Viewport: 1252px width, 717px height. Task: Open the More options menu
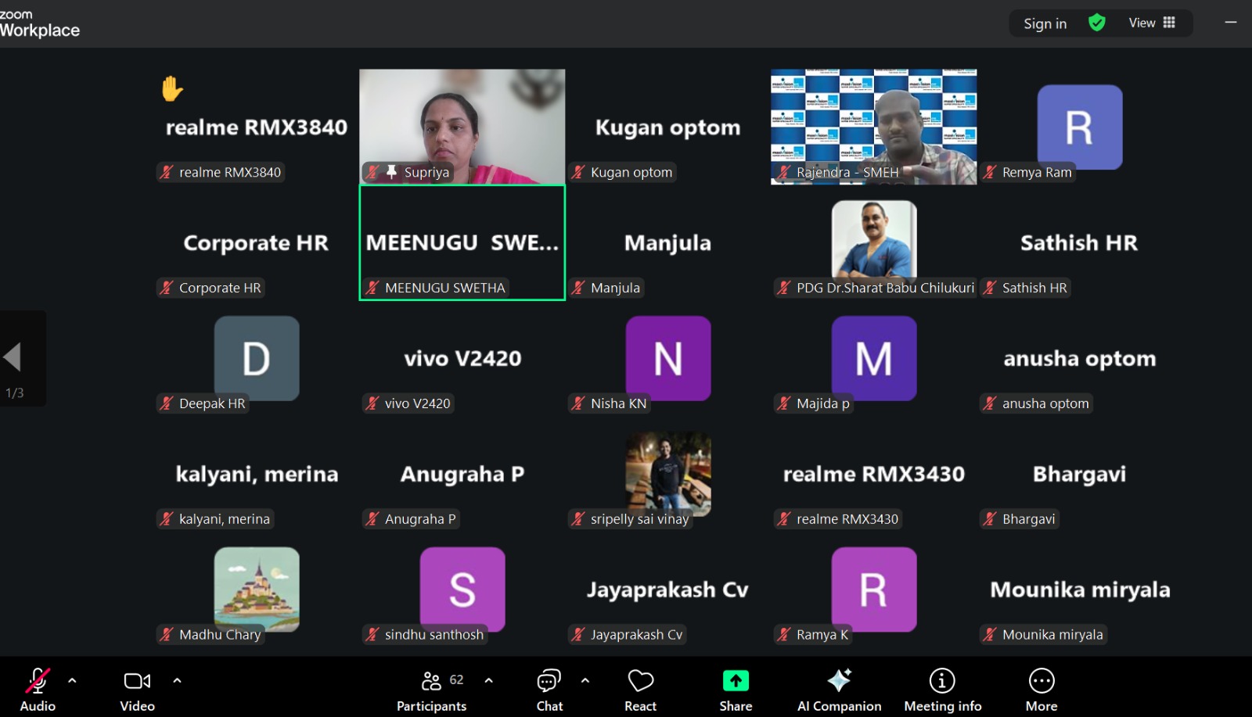coord(1042,688)
